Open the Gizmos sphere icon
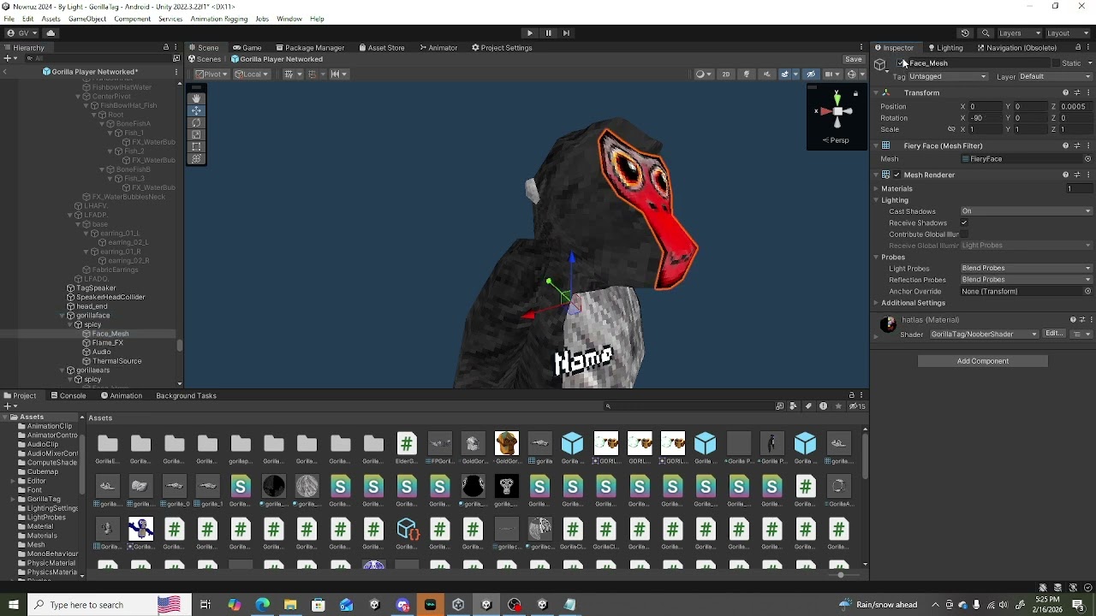 (x=853, y=74)
